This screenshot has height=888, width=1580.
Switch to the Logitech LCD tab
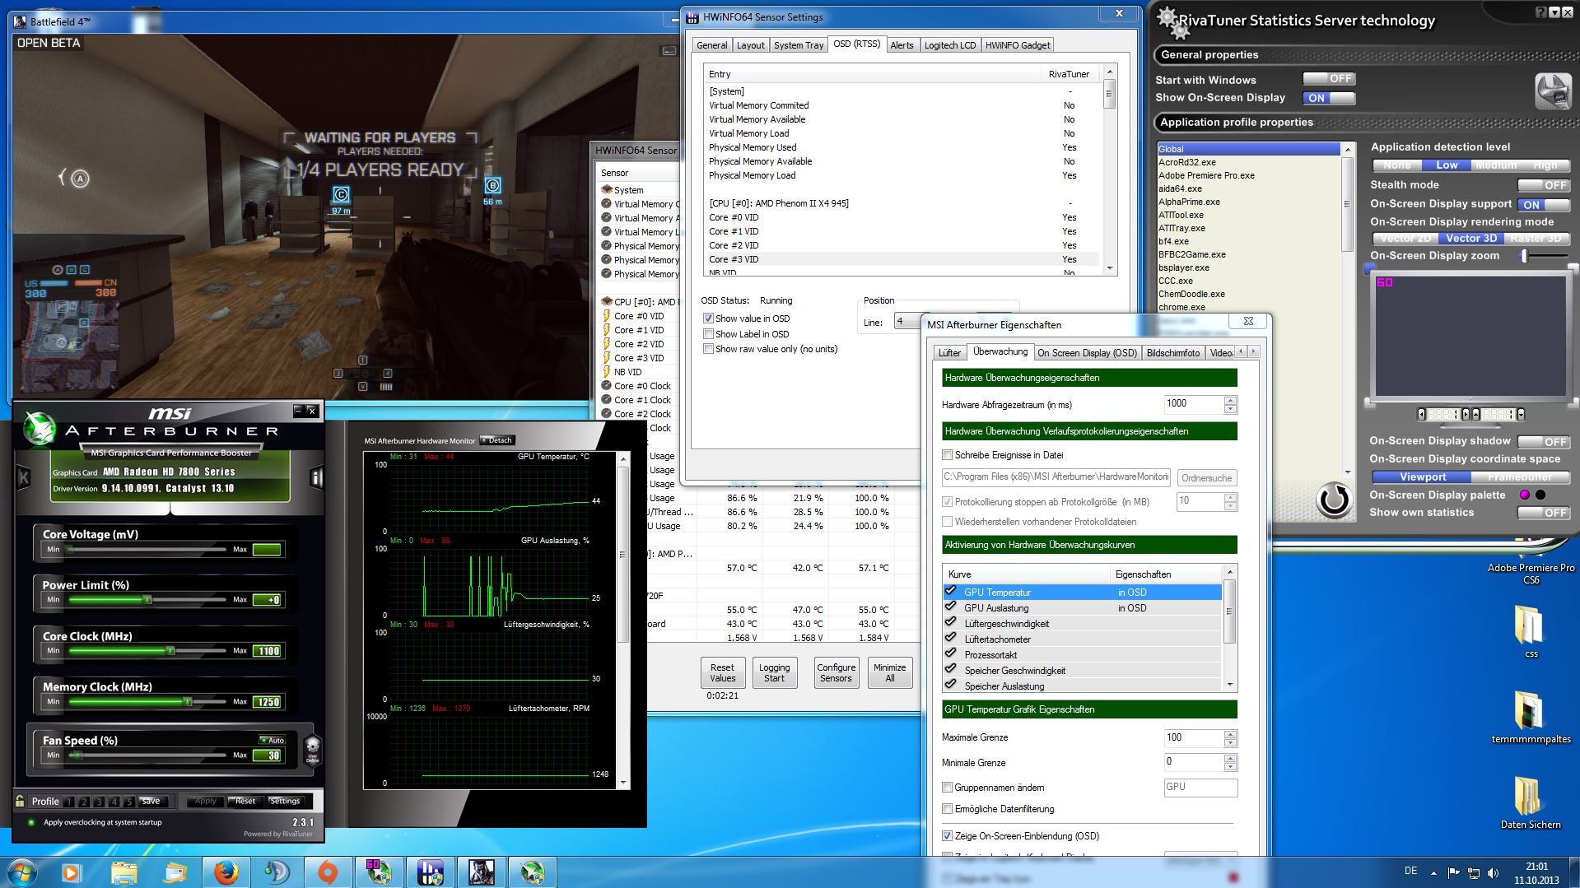[x=950, y=45]
